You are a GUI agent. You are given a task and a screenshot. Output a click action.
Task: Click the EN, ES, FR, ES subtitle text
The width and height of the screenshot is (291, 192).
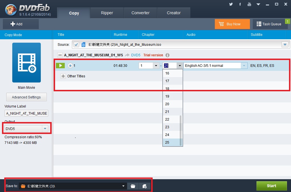pos(262,66)
